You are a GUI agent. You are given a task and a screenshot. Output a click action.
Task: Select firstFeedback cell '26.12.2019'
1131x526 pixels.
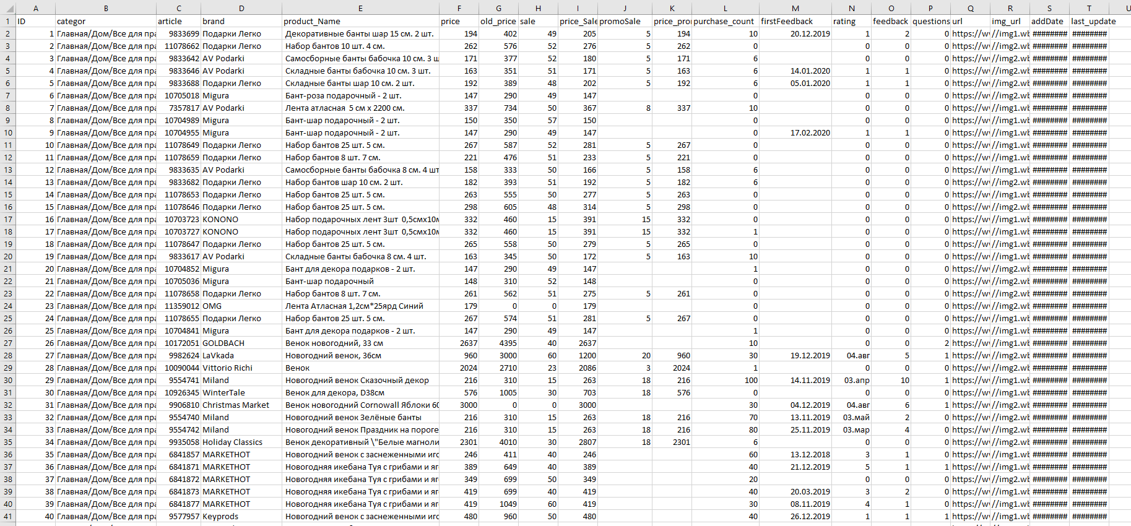[795, 516]
